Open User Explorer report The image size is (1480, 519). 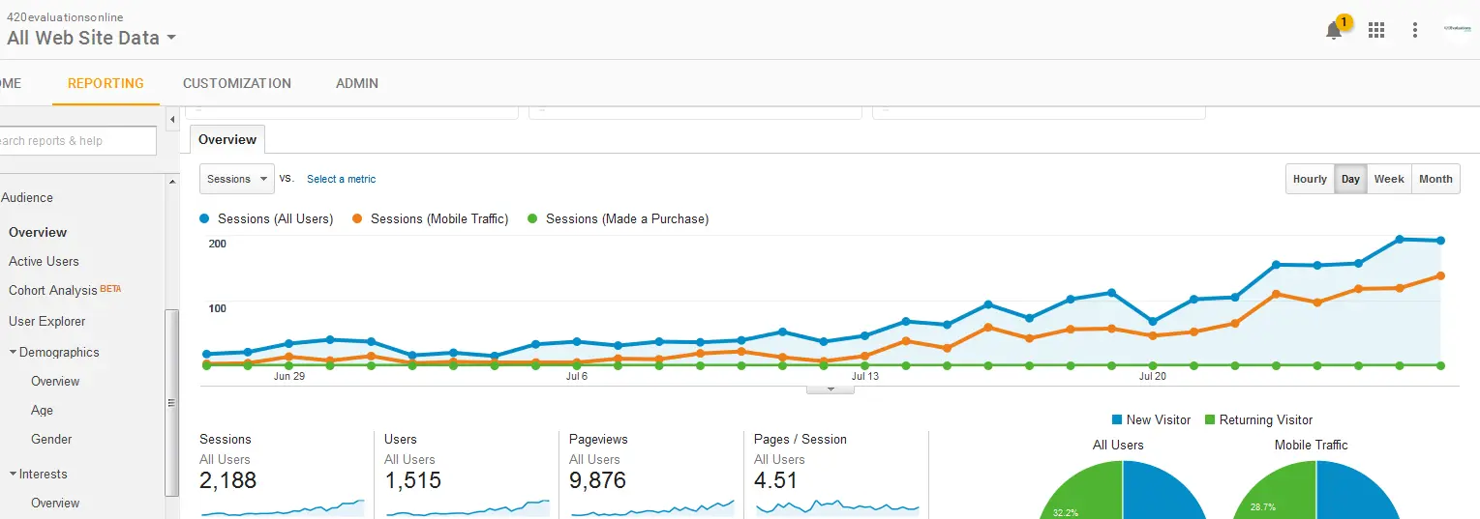point(46,321)
